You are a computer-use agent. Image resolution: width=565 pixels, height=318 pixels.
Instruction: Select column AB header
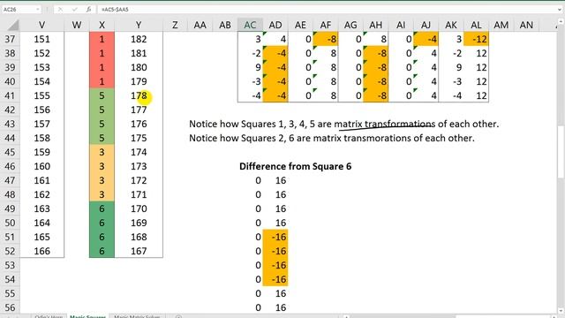click(x=225, y=25)
